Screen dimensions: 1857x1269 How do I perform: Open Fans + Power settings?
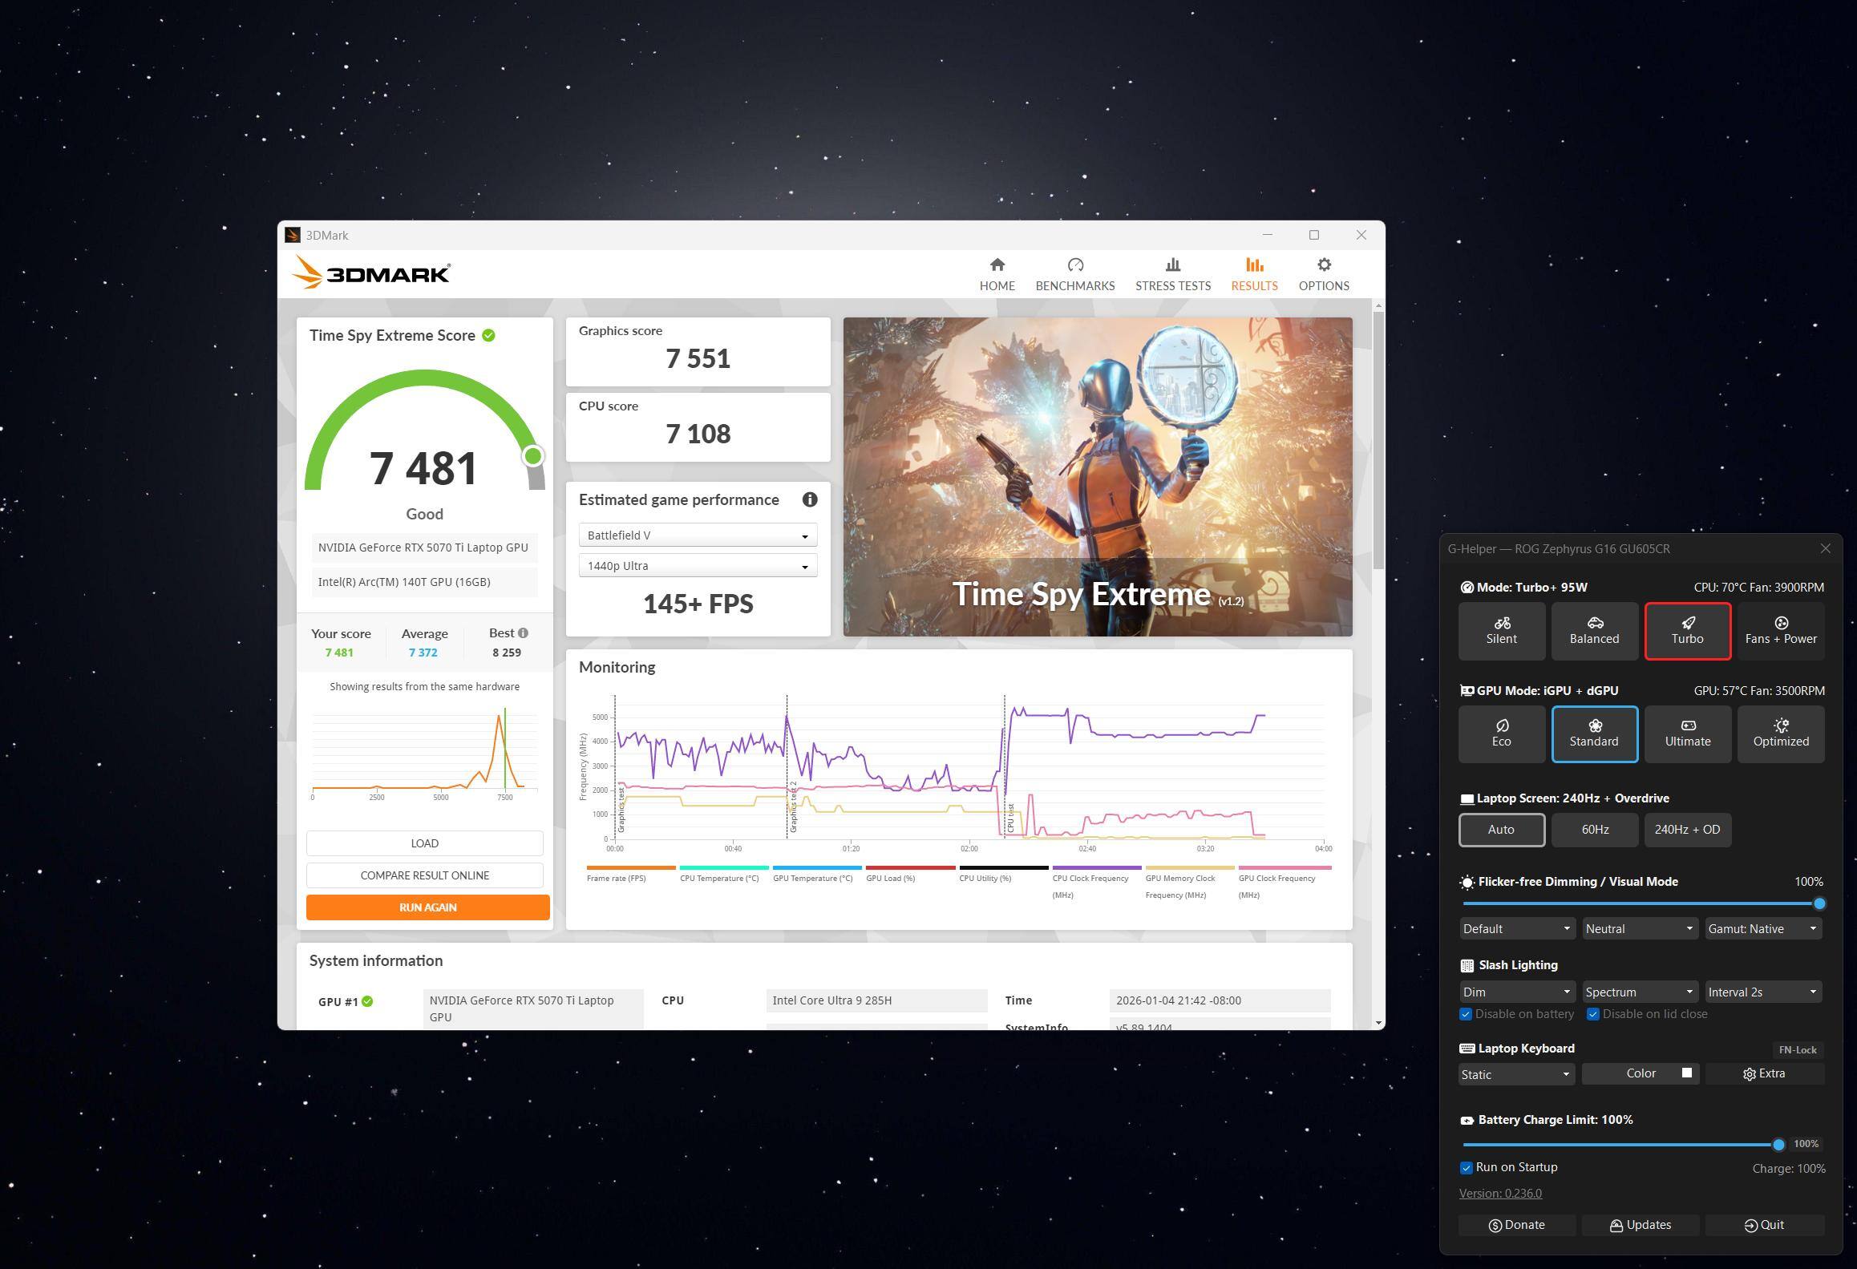pyautogui.click(x=1780, y=631)
